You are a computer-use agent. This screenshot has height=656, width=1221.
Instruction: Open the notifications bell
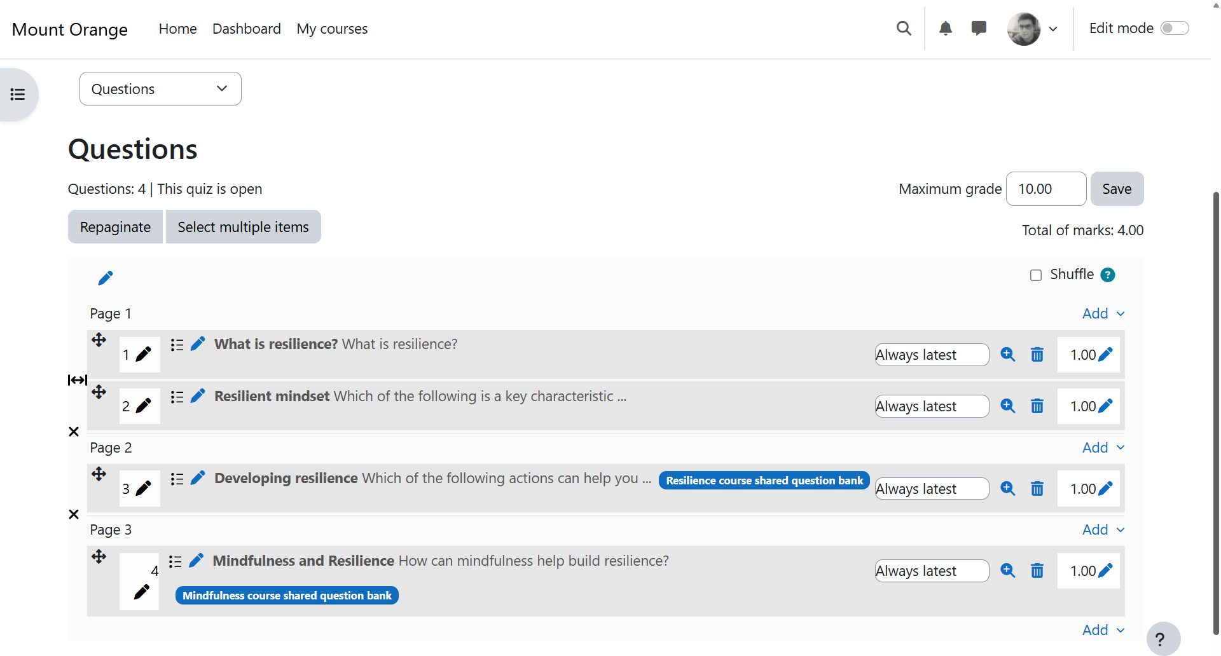[x=946, y=28]
